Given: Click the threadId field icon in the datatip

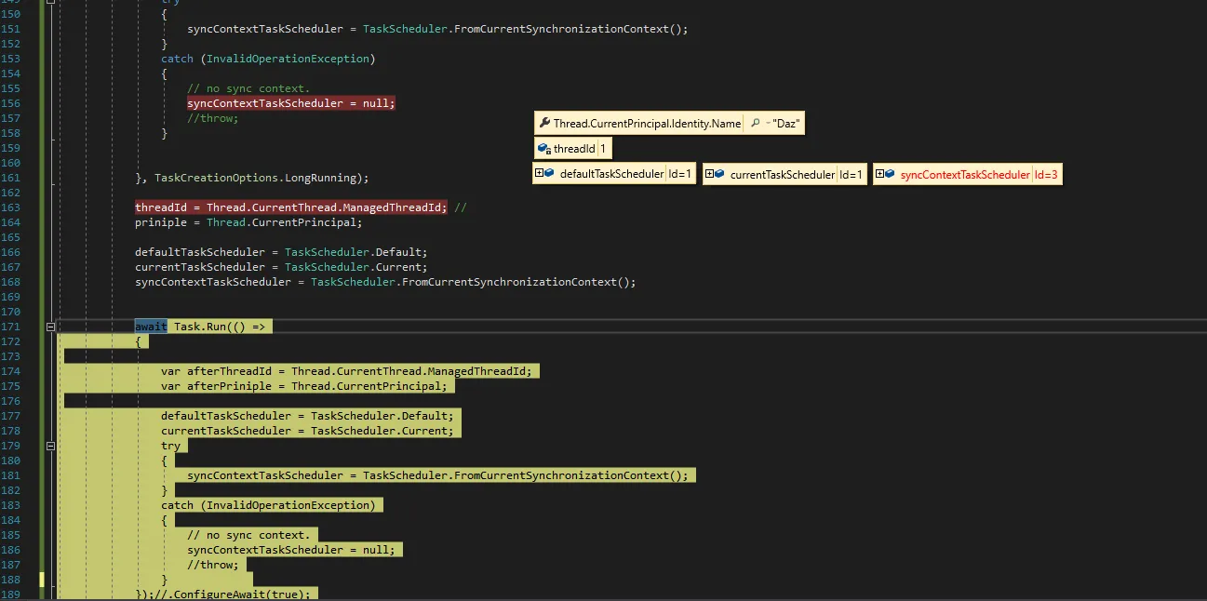Looking at the screenshot, I should tap(544, 149).
